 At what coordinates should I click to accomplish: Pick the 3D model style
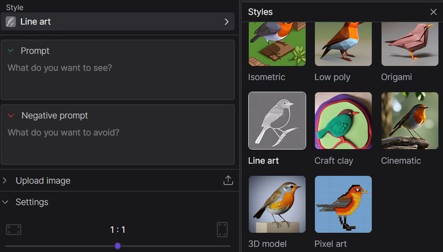point(277,204)
